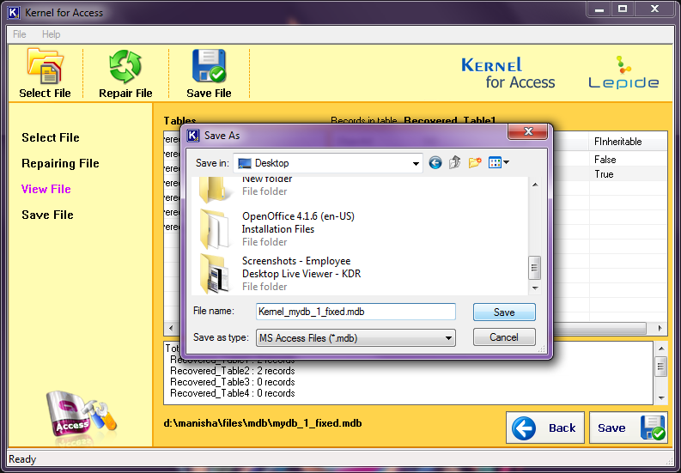The width and height of the screenshot is (681, 473).
Task: Click Save in the Save As dialog
Action: pyautogui.click(x=504, y=312)
